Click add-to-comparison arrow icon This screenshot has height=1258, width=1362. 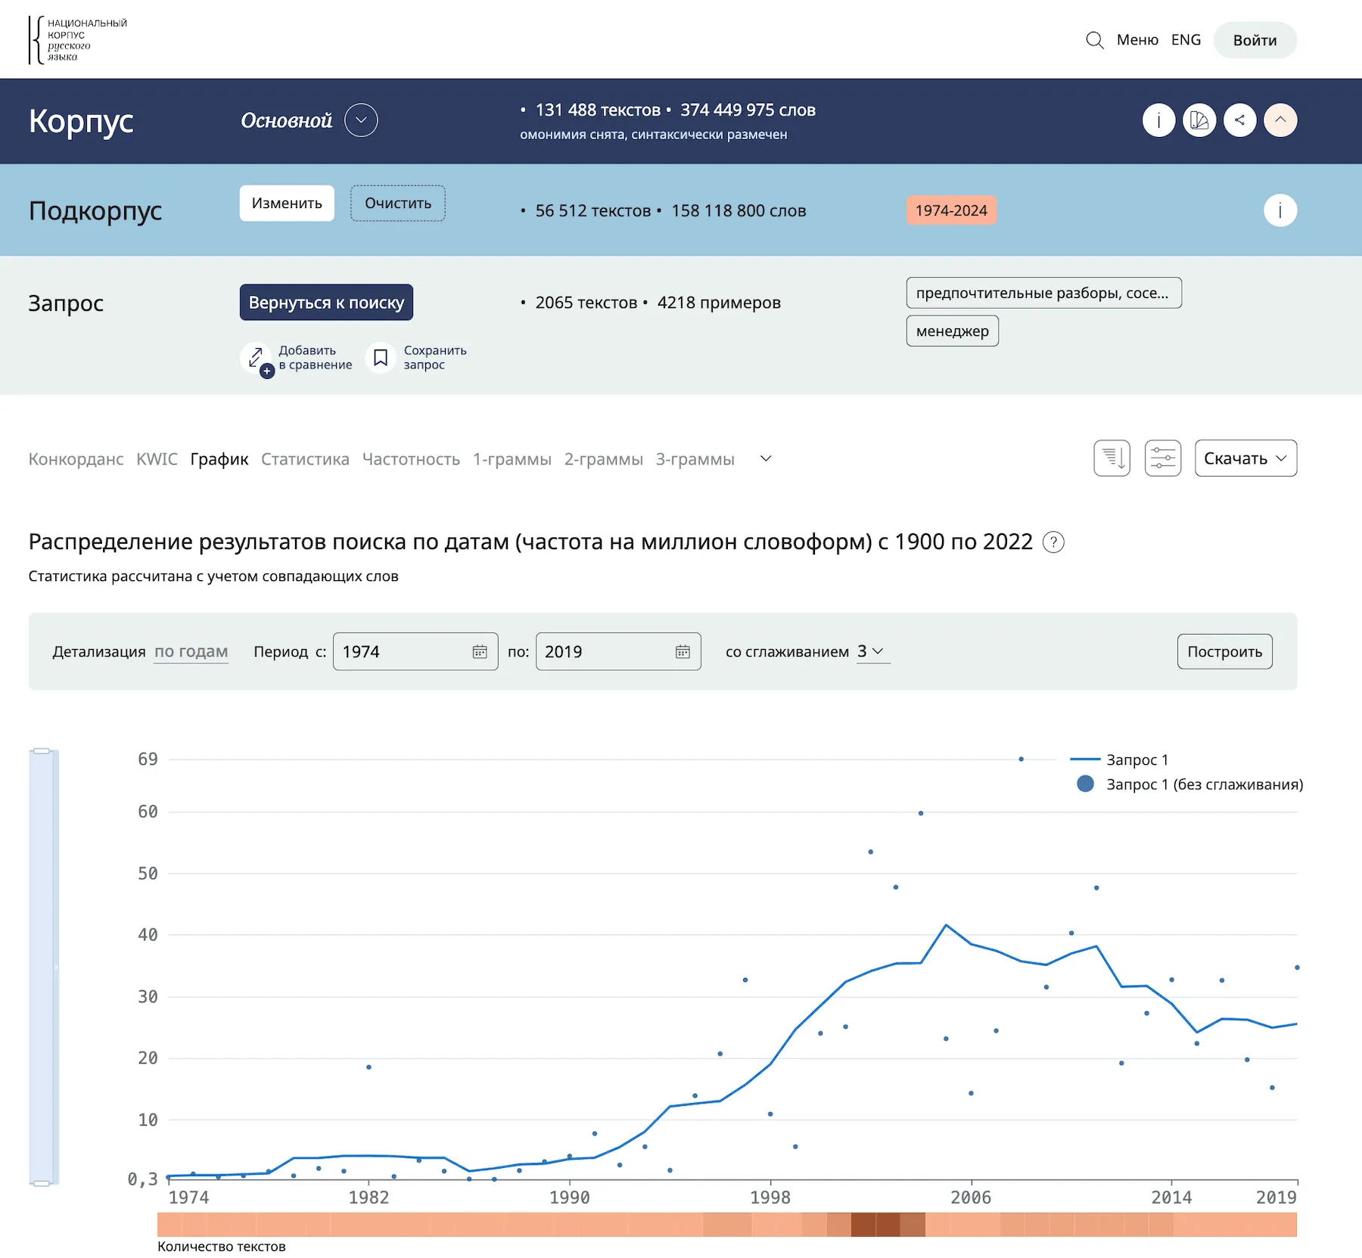[257, 358]
